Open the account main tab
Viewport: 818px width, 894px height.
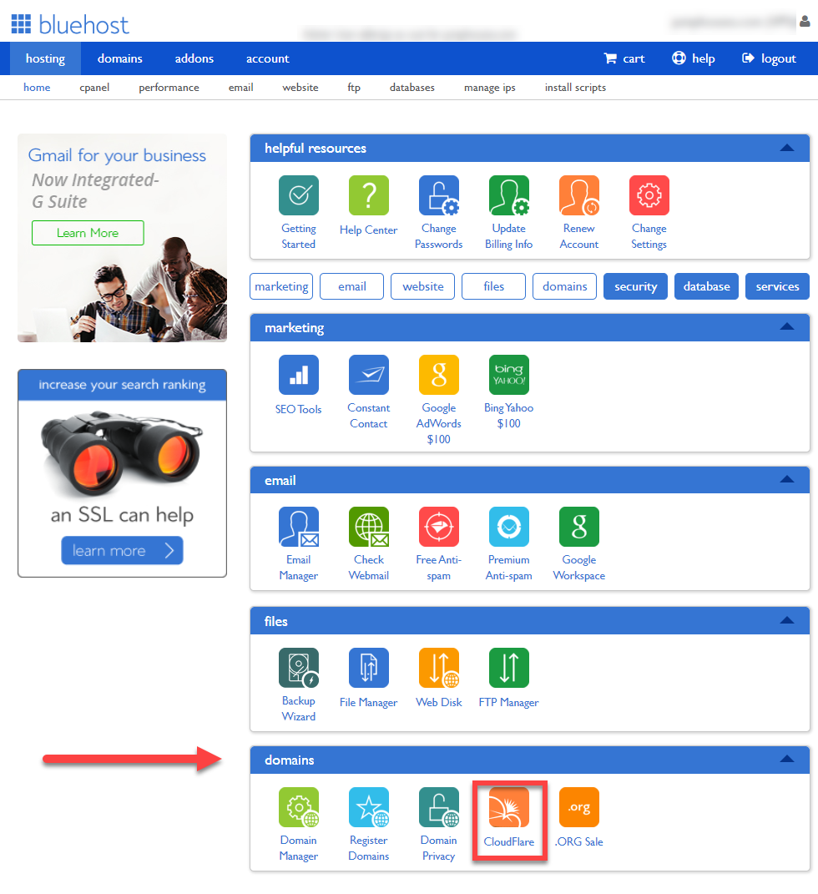pyautogui.click(x=267, y=58)
